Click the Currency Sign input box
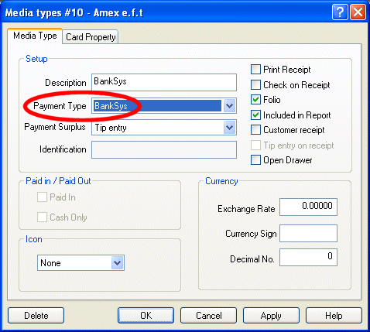Image resolution: width=370 pixels, height=332 pixels. [308, 234]
